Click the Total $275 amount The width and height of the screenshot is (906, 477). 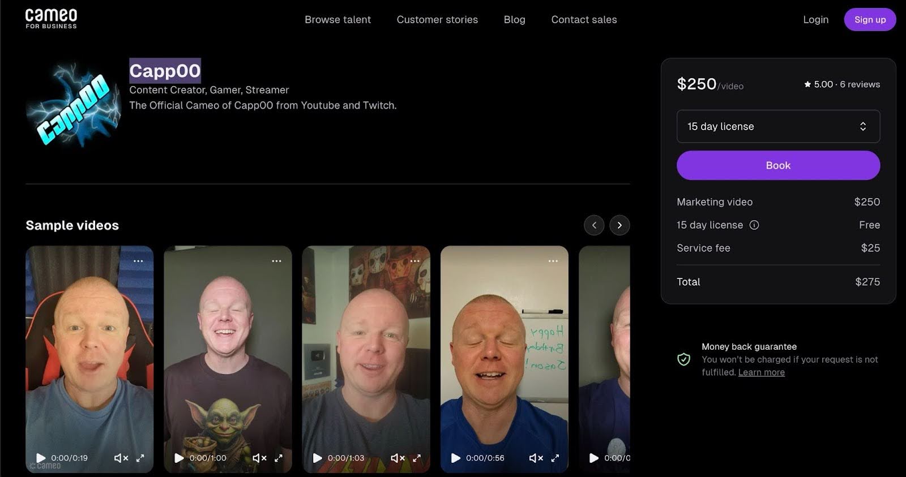867,282
